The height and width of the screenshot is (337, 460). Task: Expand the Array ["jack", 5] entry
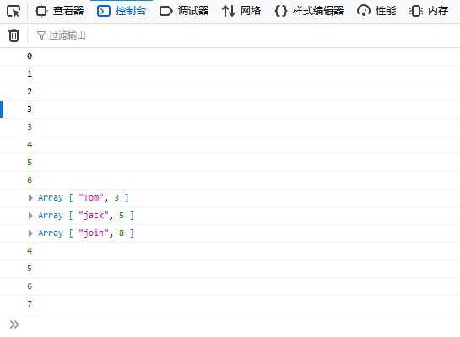(30, 216)
